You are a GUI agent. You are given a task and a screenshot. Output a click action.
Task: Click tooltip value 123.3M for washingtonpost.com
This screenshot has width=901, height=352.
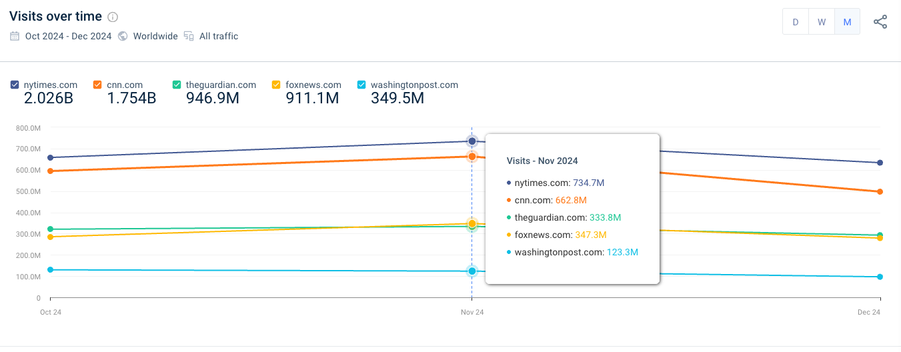(x=622, y=252)
